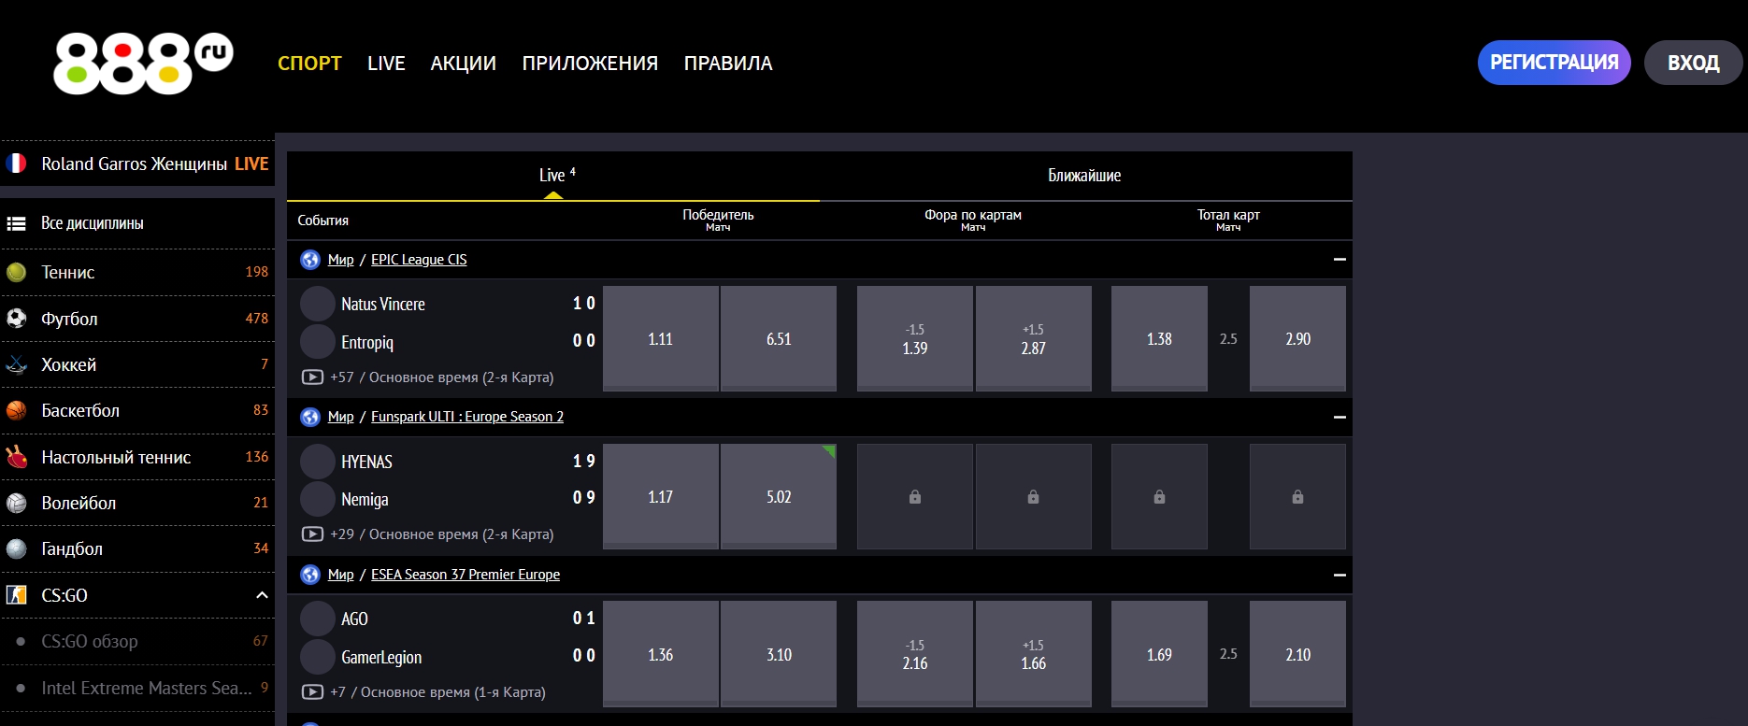The image size is (1748, 726).
Task: Open the table tennis paddle icon
Action: click(x=17, y=457)
